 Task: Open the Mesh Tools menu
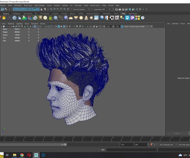pyautogui.click(x=28, y=5)
